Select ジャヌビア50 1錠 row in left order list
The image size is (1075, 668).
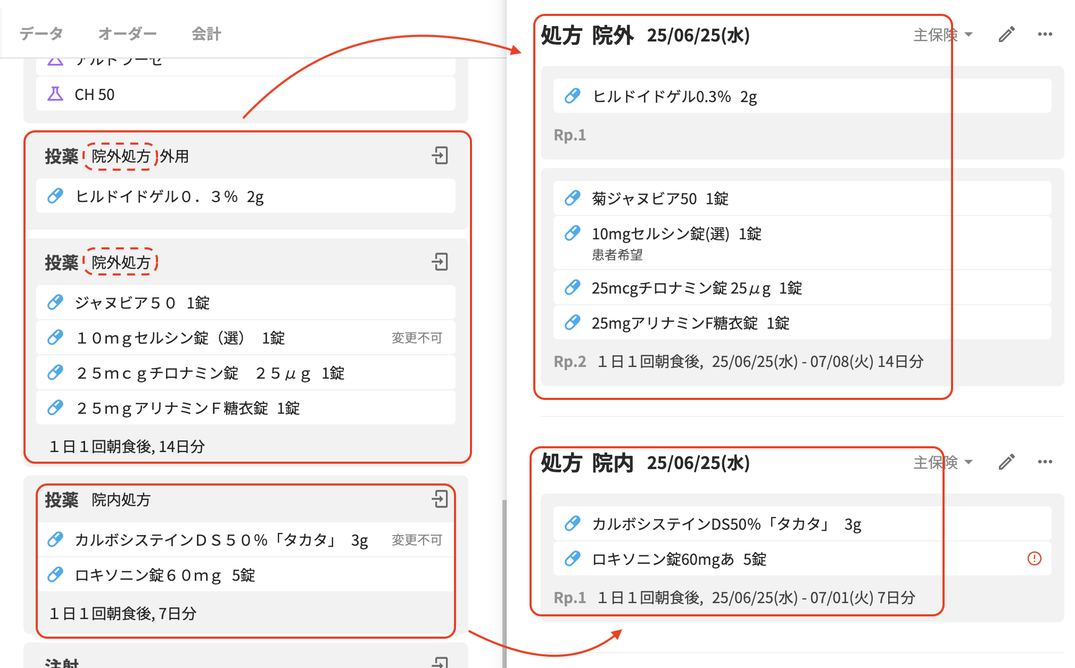[x=142, y=303]
